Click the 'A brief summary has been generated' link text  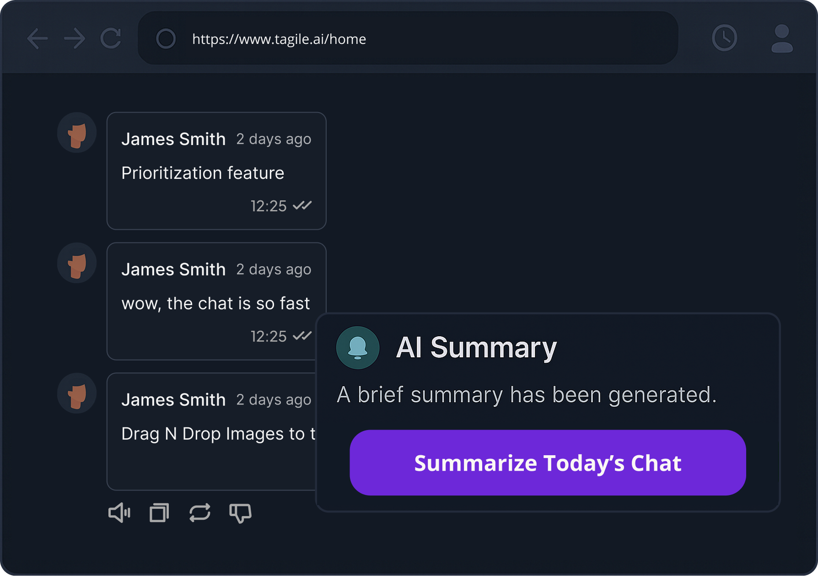[x=527, y=394]
